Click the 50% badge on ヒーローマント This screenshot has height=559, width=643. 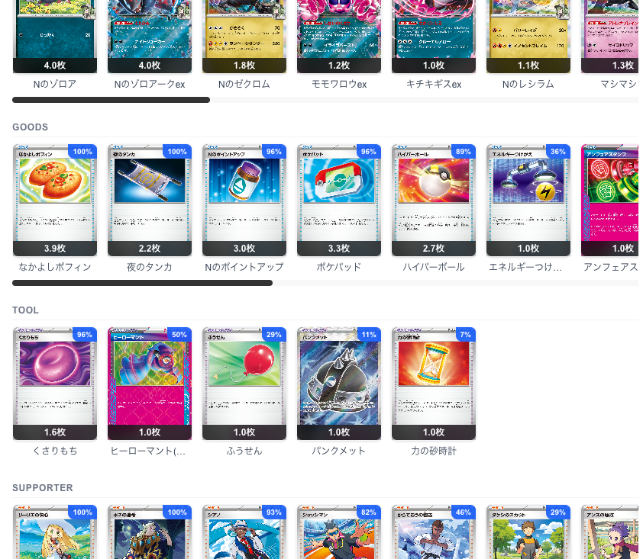tap(179, 335)
